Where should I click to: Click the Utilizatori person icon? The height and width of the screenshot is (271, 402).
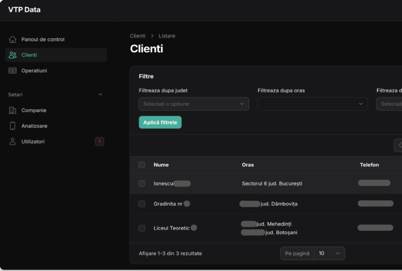pyautogui.click(x=13, y=142)
